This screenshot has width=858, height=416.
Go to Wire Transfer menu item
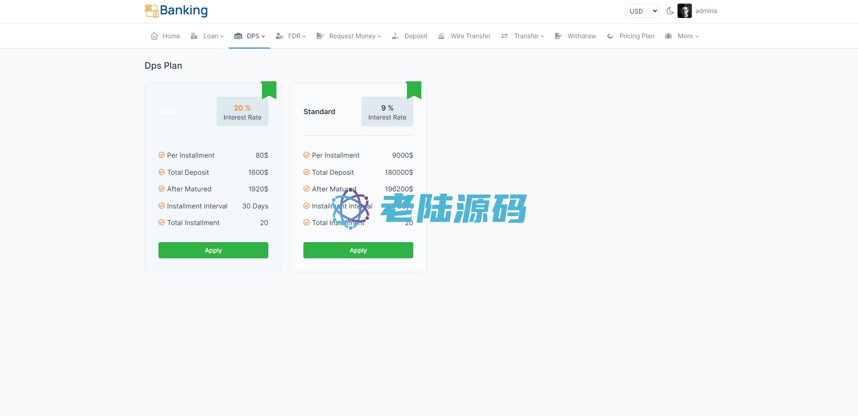(470, 36)
